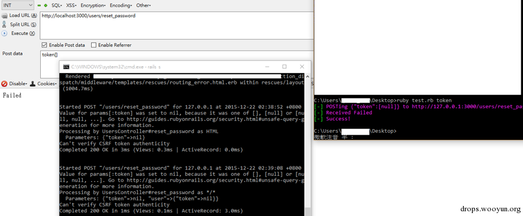Viewport: 523px width, 216px height.
Task: Open the Cookies dropdown menu
Action: tap(43, 84)
